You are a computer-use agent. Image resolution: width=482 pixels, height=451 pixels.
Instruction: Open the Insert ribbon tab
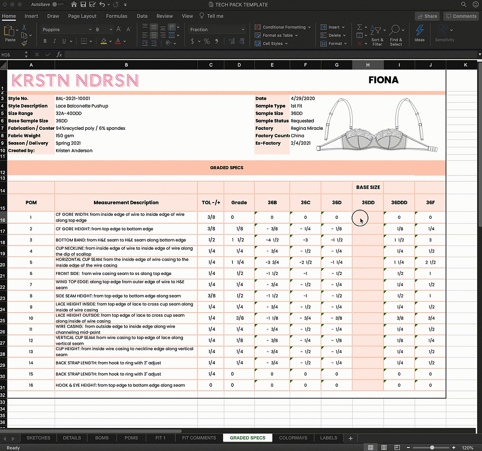tap(31, 16)
